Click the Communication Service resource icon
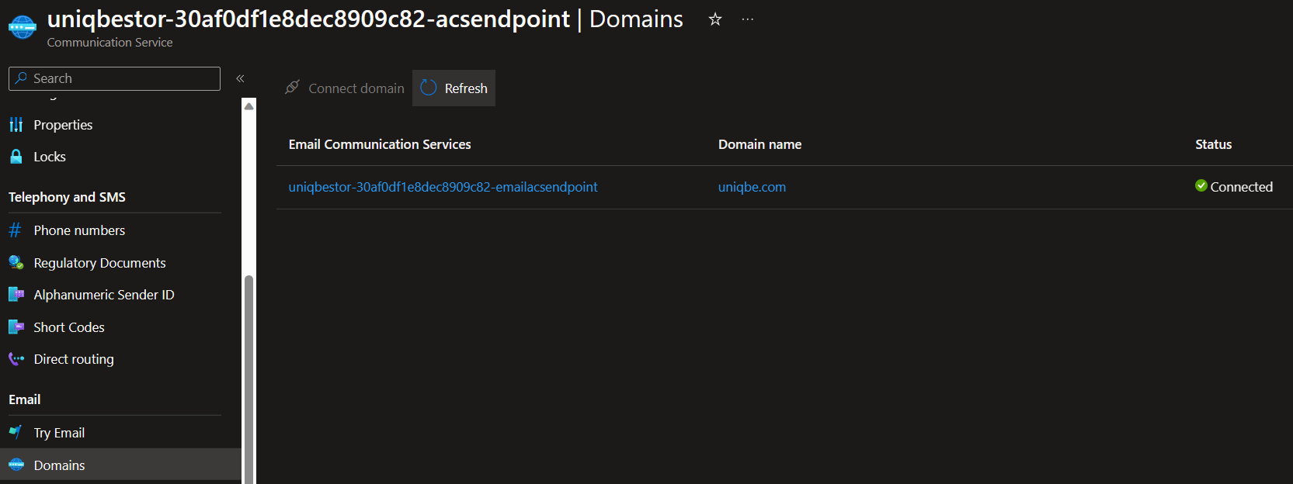Screen dimensions: 1293x484 23,27
